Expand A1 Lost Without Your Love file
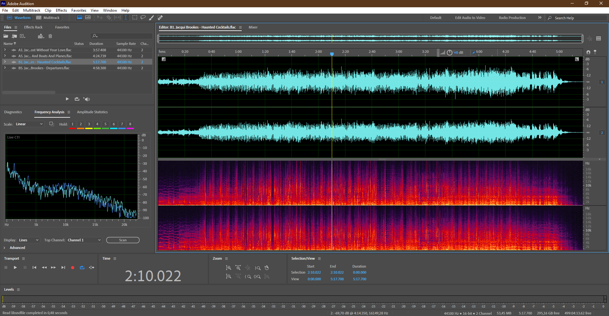This screenshot has height=316, width=609. click(5, 50)
